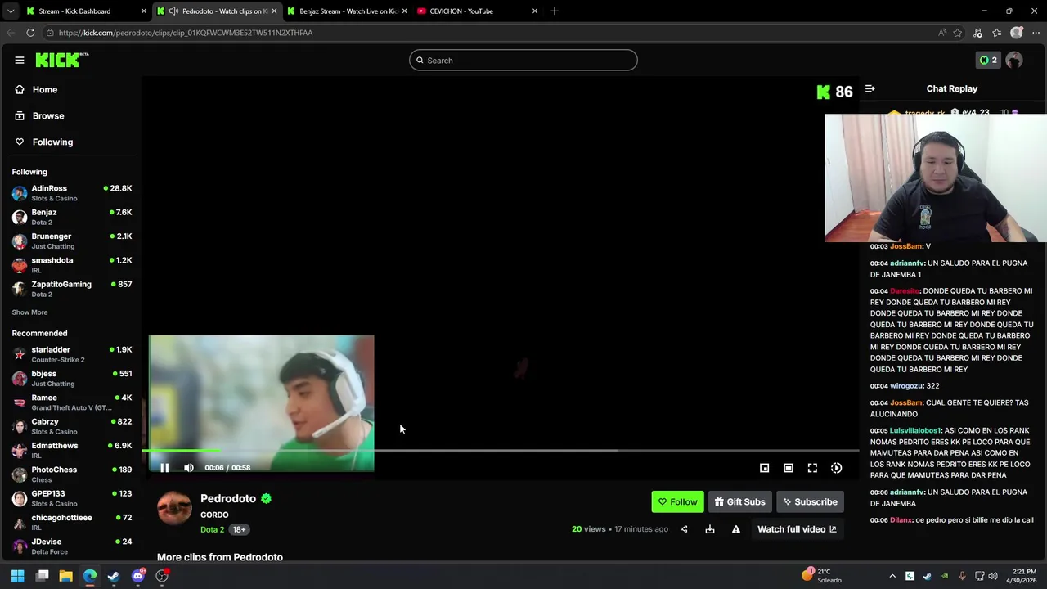The height and width of the screenshot is (589, 1047).
Task: Seek along the clip progress bar
Action: coord(501,450)
